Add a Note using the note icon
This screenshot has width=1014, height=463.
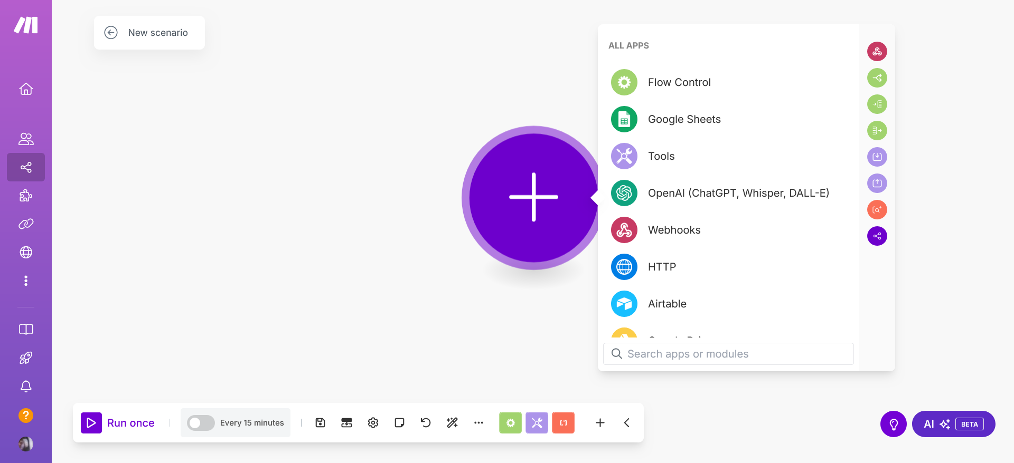[x=400, y=423]
